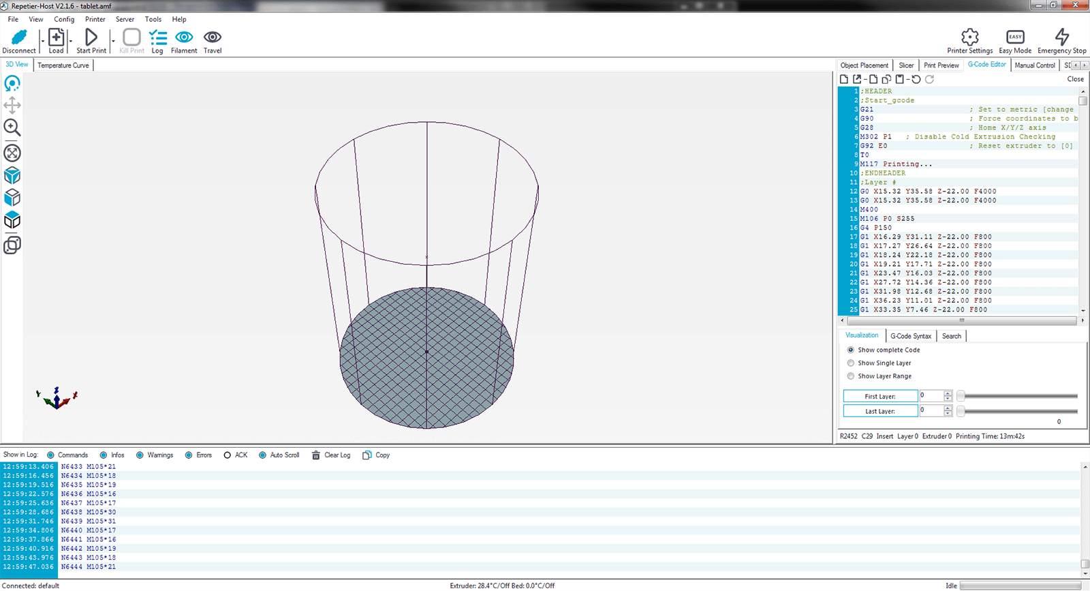Screen dimensions: 1090x591
Task: Click the copy icon in G-Code Editor toolbar
Action: [886, 79]
